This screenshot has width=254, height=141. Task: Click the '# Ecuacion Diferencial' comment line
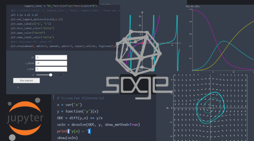coord(81,98)
